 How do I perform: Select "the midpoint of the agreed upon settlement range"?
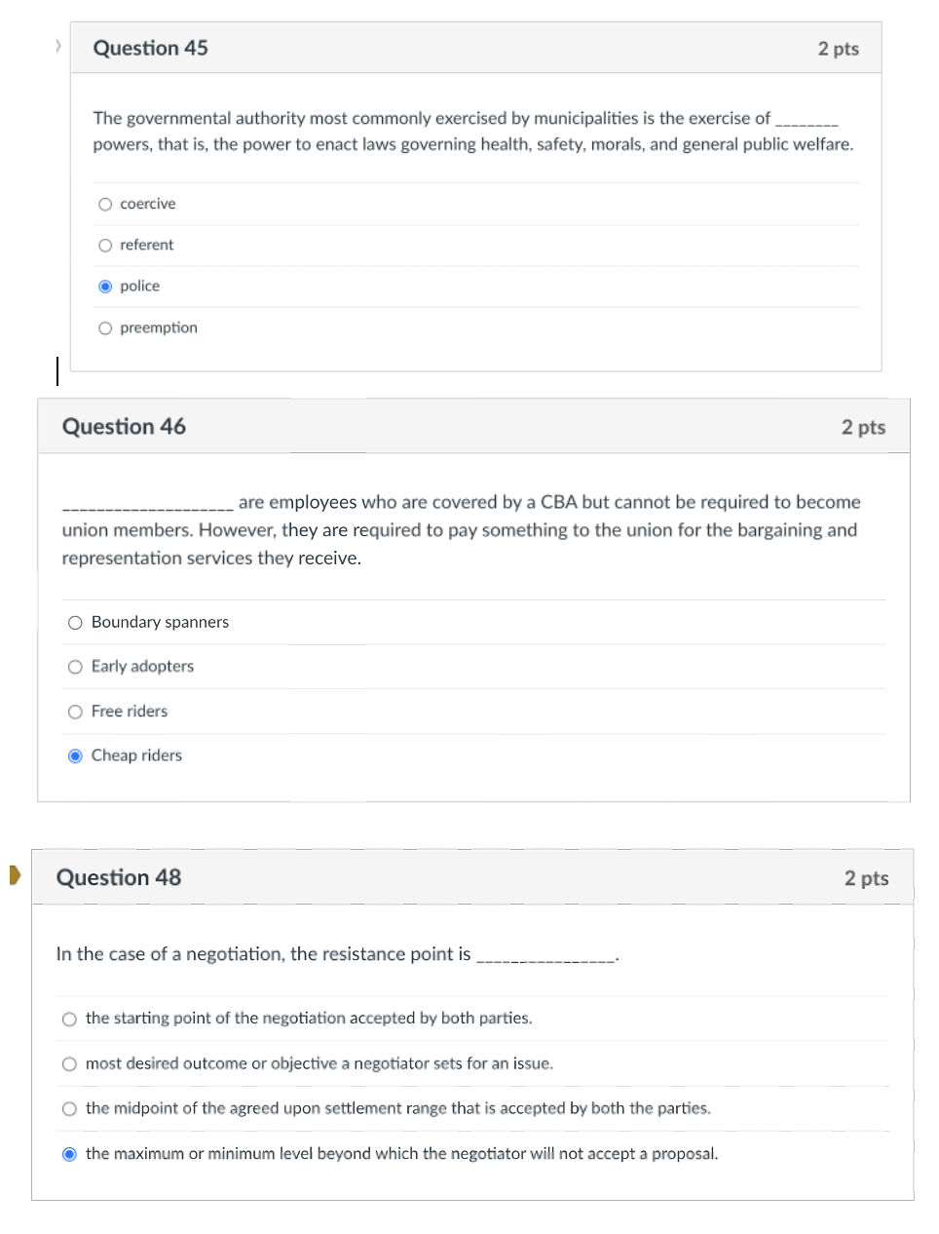69,1108
